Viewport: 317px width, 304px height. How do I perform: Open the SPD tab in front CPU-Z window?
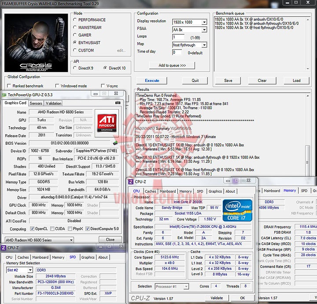(200, 191)
